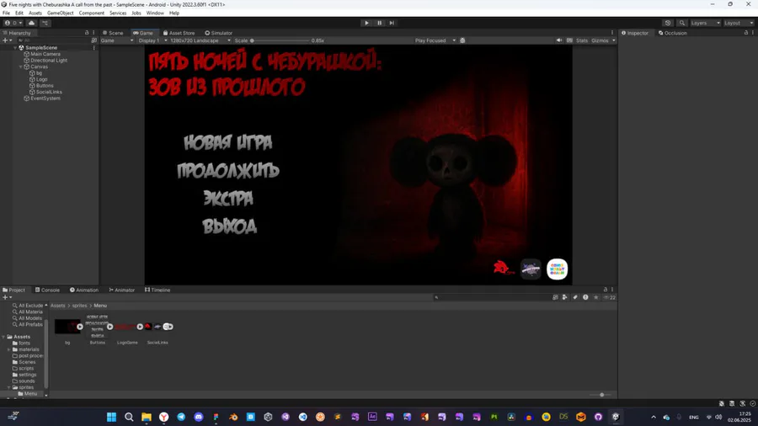Switch to the Scene tab
The width and height of the screenshot is (758, 426).
[113, 33]
